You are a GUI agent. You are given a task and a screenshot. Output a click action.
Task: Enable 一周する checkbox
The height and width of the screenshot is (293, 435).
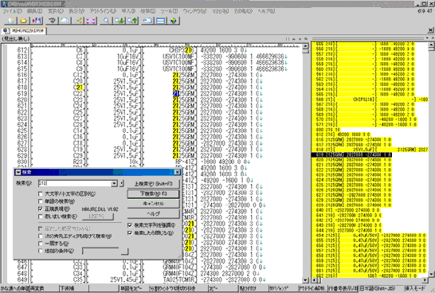coord(41,244)
